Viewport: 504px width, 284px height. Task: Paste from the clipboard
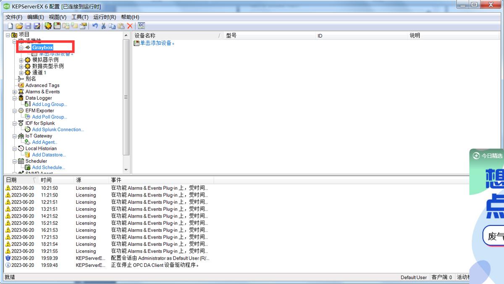(121, 26)
